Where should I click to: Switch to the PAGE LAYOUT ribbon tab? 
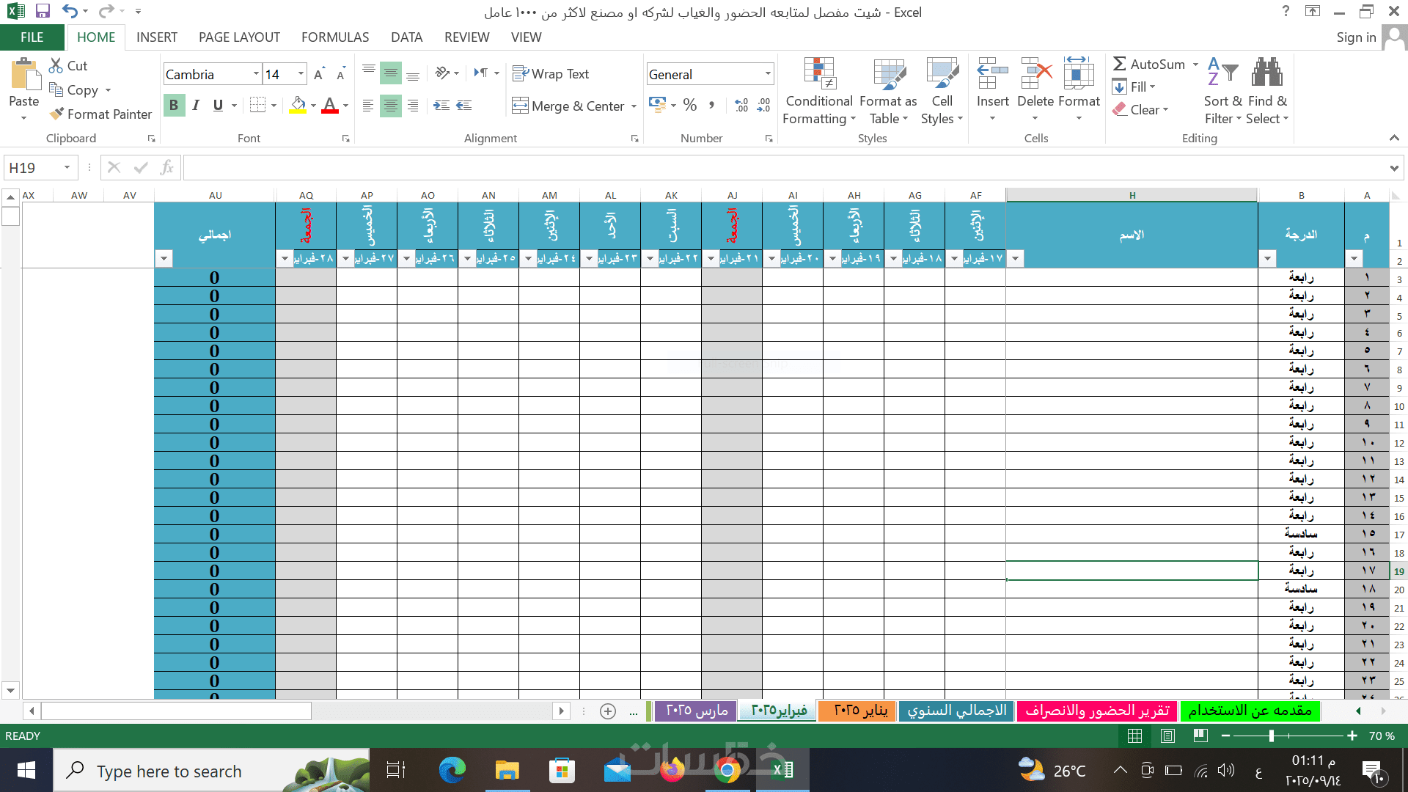point(239,37)
